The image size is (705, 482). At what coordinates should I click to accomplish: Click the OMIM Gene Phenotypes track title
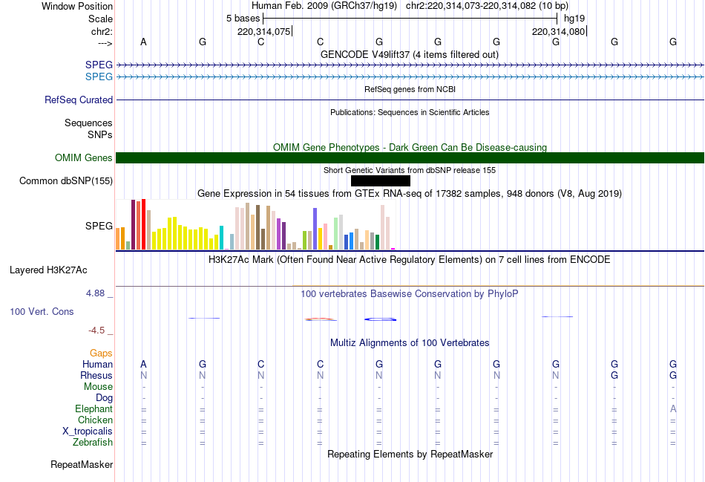point(410,147)
